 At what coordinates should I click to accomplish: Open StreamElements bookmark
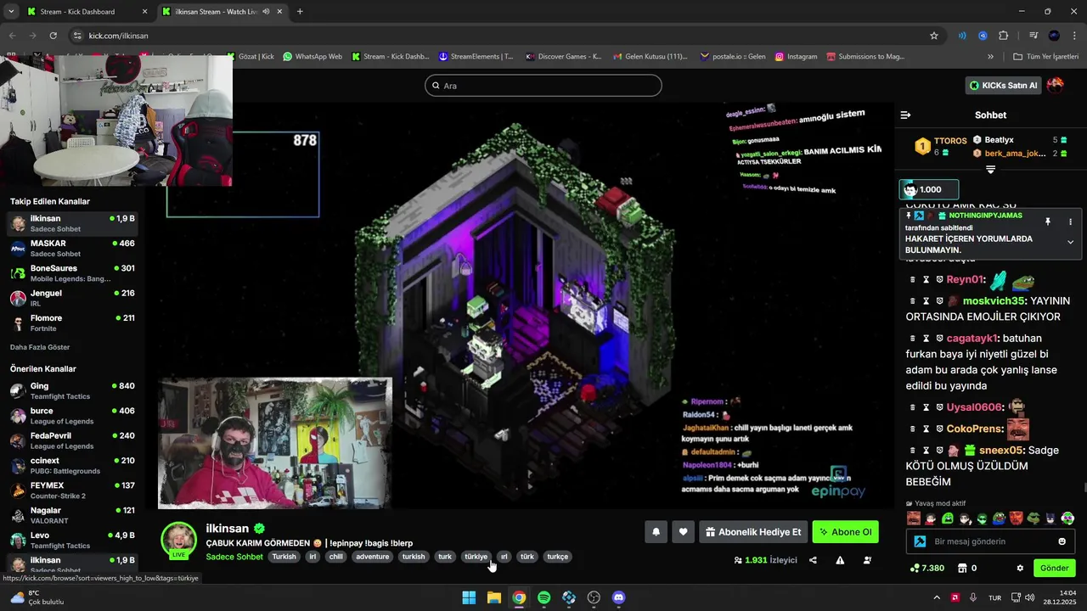click(x=476, y=57)
